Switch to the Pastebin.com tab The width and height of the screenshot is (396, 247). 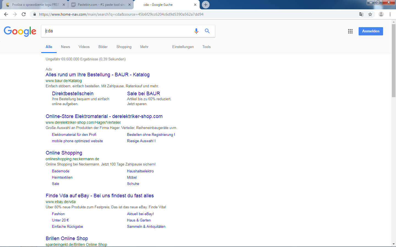pyautogui.click(x=101, y=5)
